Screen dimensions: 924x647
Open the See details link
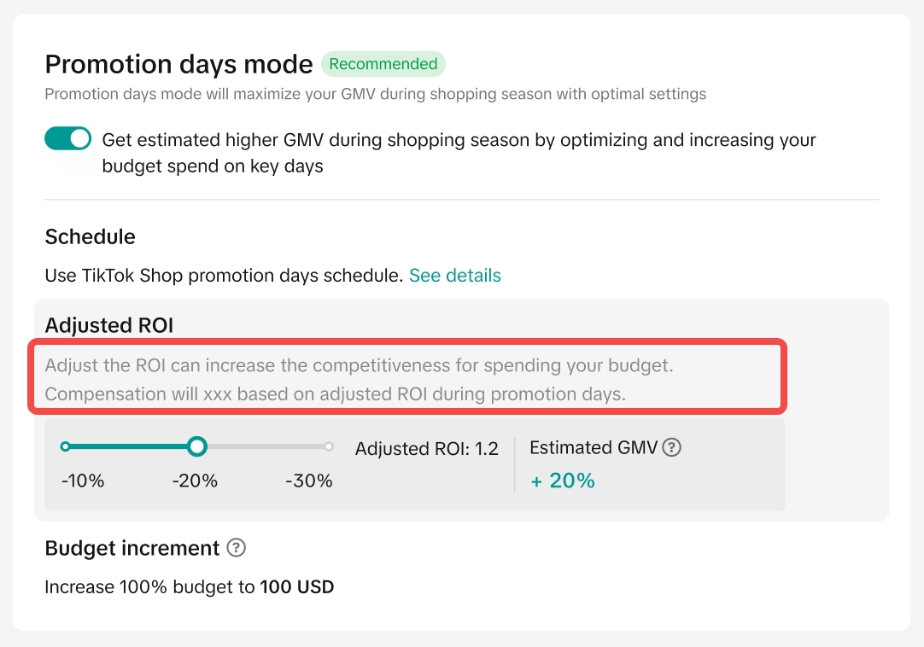point(454,276)
